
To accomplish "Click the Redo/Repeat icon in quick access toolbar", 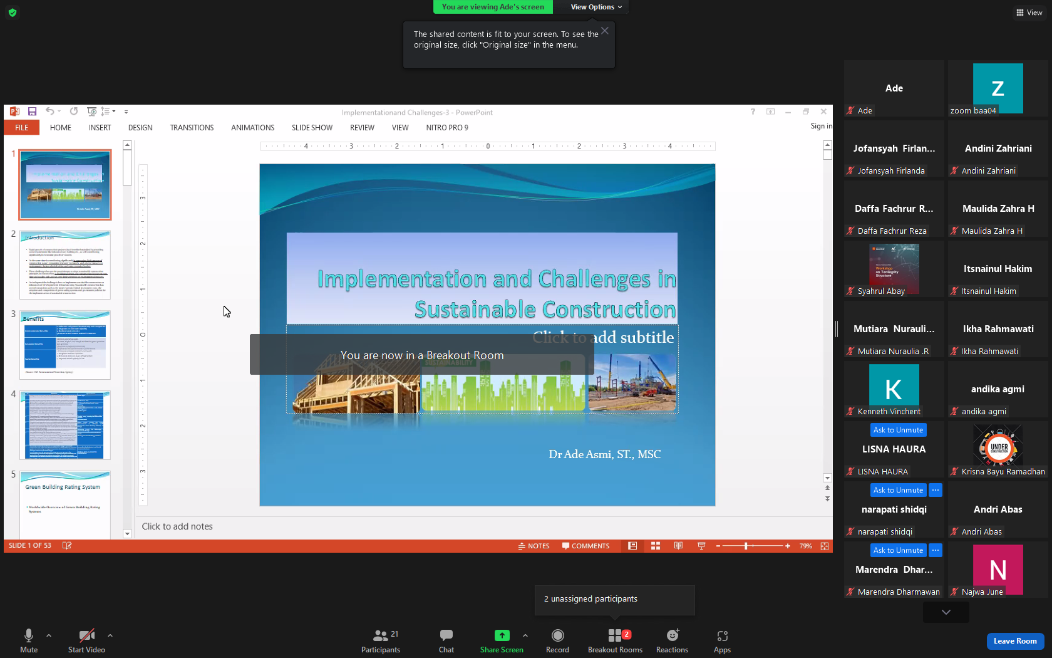I will 74,112.
